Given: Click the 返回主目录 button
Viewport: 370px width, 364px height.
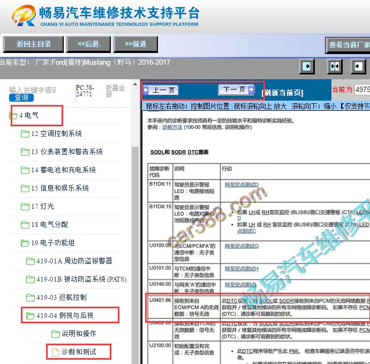Looking at the screenshot, I should [33, 44].
